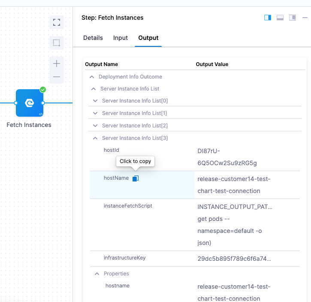The height and width of the screenshot is (302, 311).
Task: Zoom in with the plus icon
Action: [56, 63]
